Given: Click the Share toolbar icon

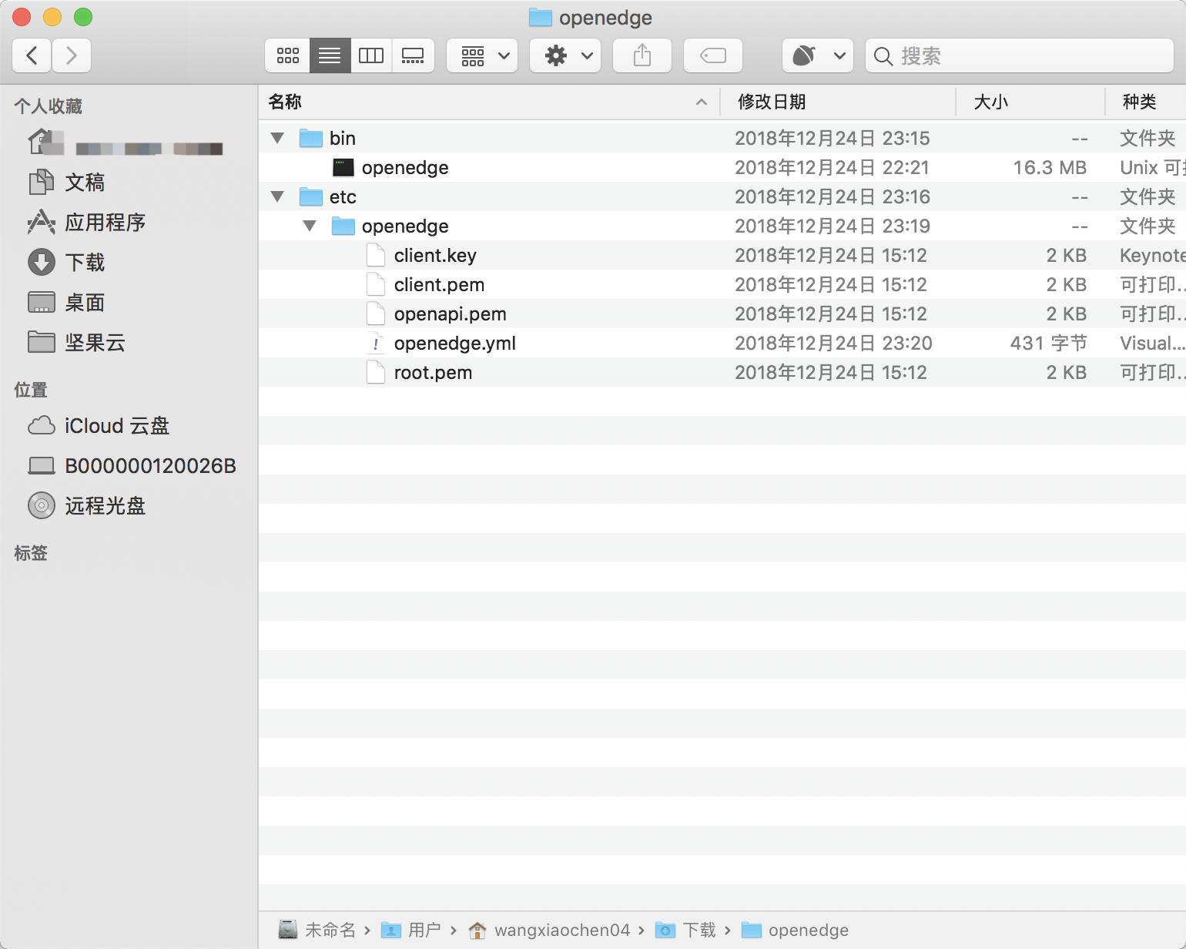Looking at the screenshot, I should coord(642,55).
